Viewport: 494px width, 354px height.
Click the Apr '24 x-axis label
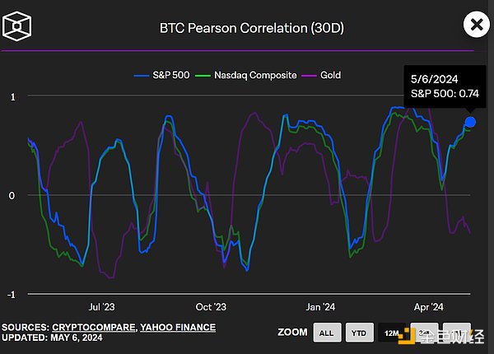tap(429, 306)
